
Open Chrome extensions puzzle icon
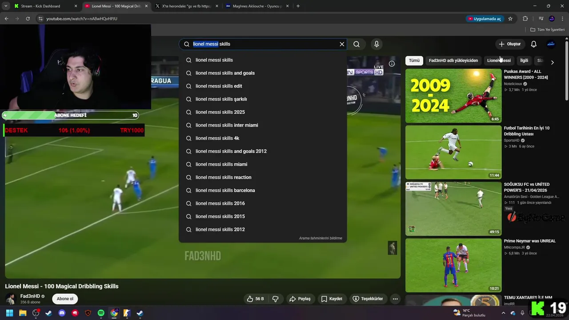(x=525, y=19)
